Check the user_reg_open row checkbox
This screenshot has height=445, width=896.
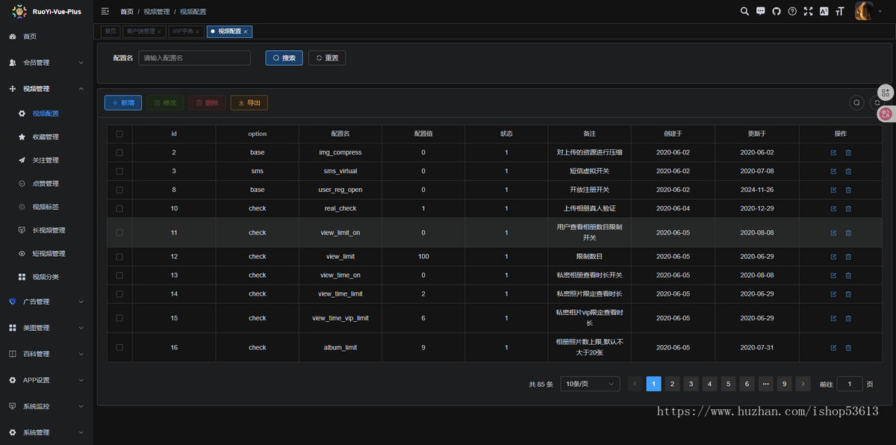click(119, 190)
